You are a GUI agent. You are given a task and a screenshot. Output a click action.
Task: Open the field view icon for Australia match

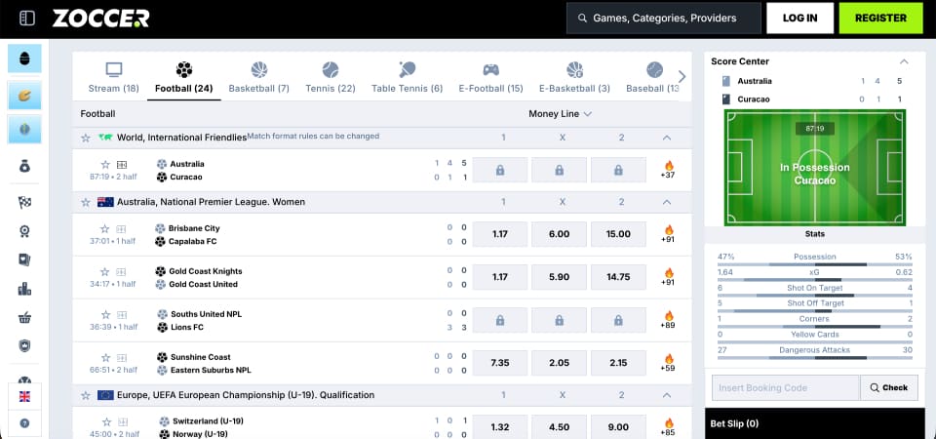[122, 164]
